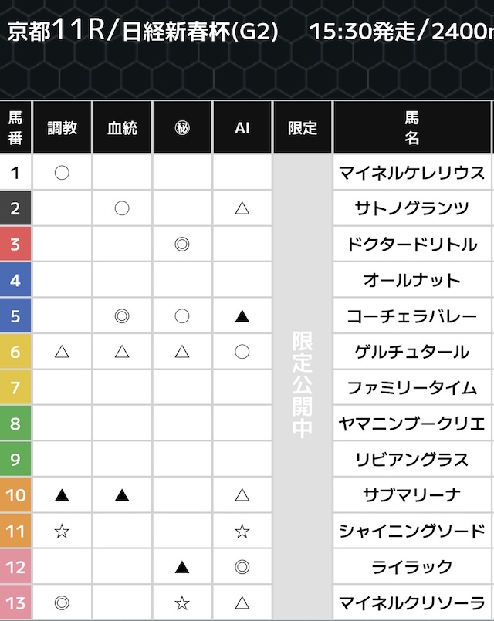The height and width of the screenshot is (621, 494).
Task: Open horse name サトノグランツ
Action: click(411, 208)
